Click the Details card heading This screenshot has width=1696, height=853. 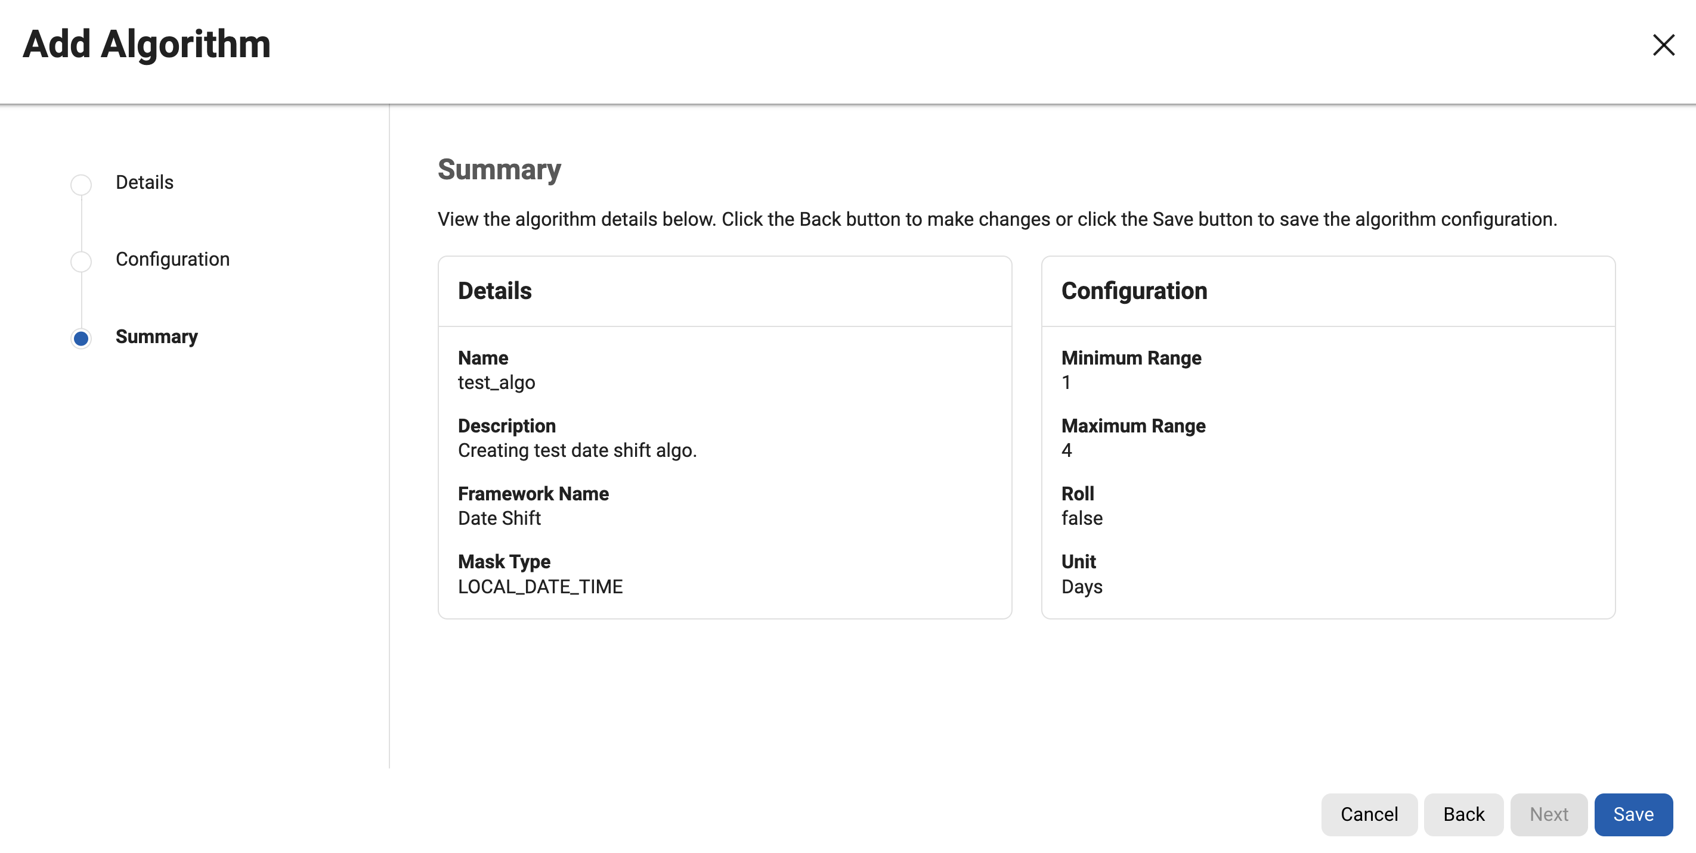494,291
